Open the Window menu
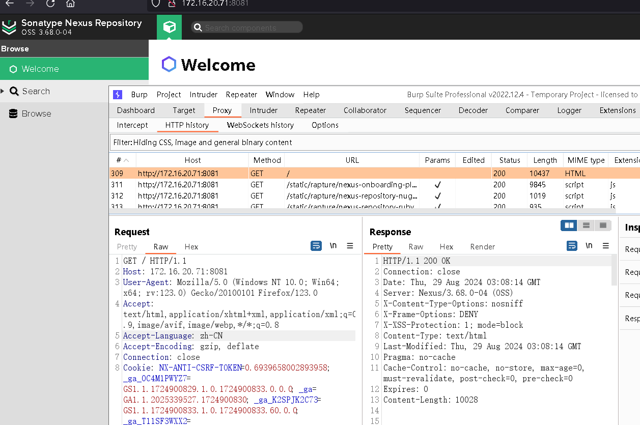The height and width of the screenshot is (425, 640). [x=280, y=95]
